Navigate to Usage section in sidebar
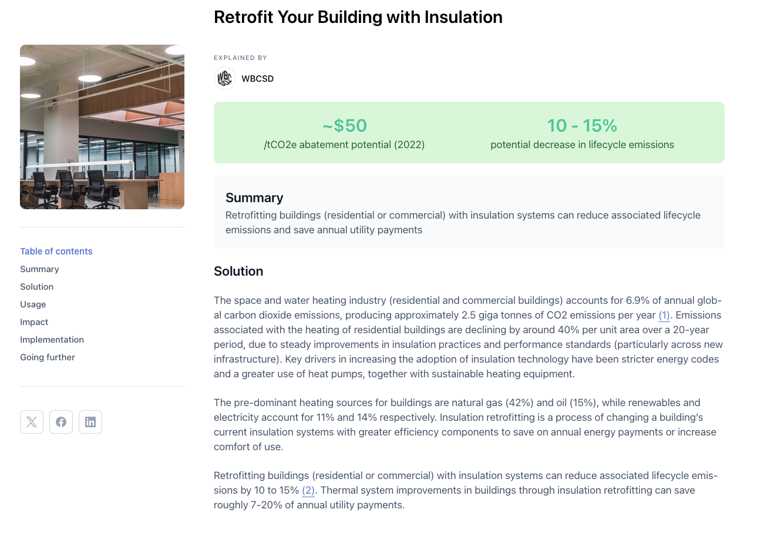784x536 pixels. click(x=33, y=304)
